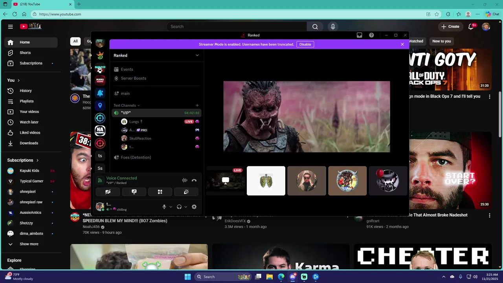The width and height of the screenshot is (503, 283).
Task: Watch the LIVE badge next to Lungs
Action: tap(189, 122)
